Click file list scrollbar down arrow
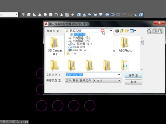This screenshot has width=166, height=124. pos(142,69)
